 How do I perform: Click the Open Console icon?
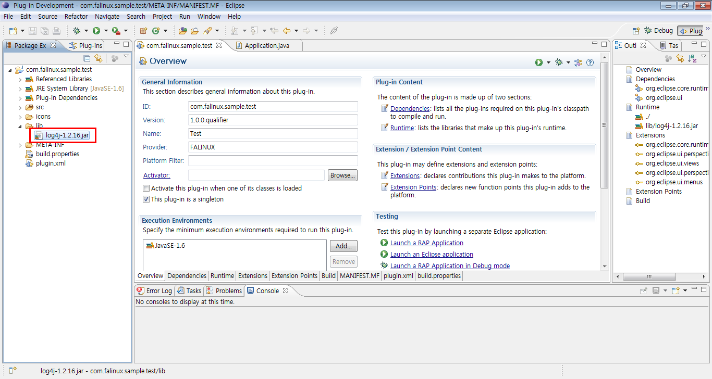pos(676,290)
